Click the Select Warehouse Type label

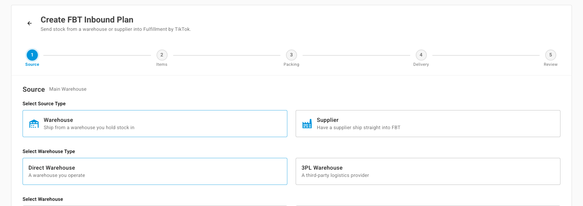[49, 151]
